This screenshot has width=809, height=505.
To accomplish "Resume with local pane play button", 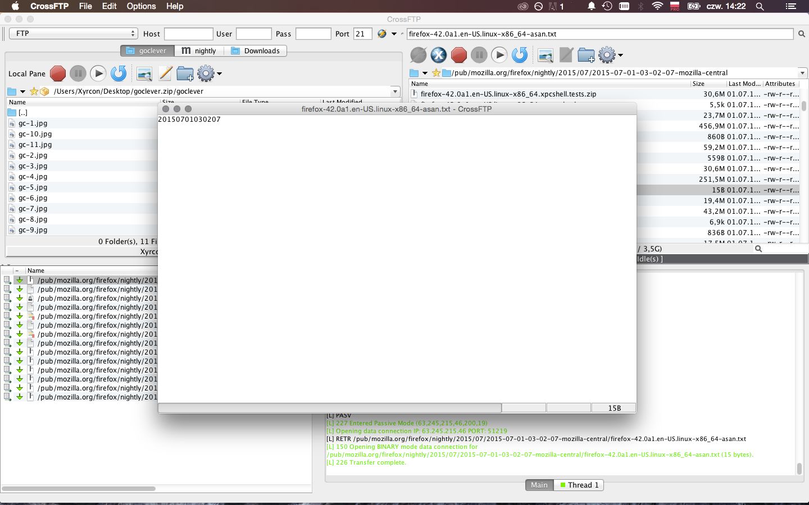I will tap(98, 74).
